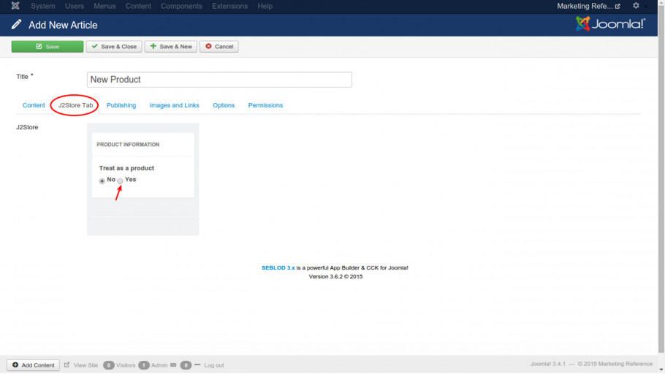The width and height of the screenshot is (665, 374).
Task: Click the Admin count badge showing 1
Action: [x=144, y=365]
